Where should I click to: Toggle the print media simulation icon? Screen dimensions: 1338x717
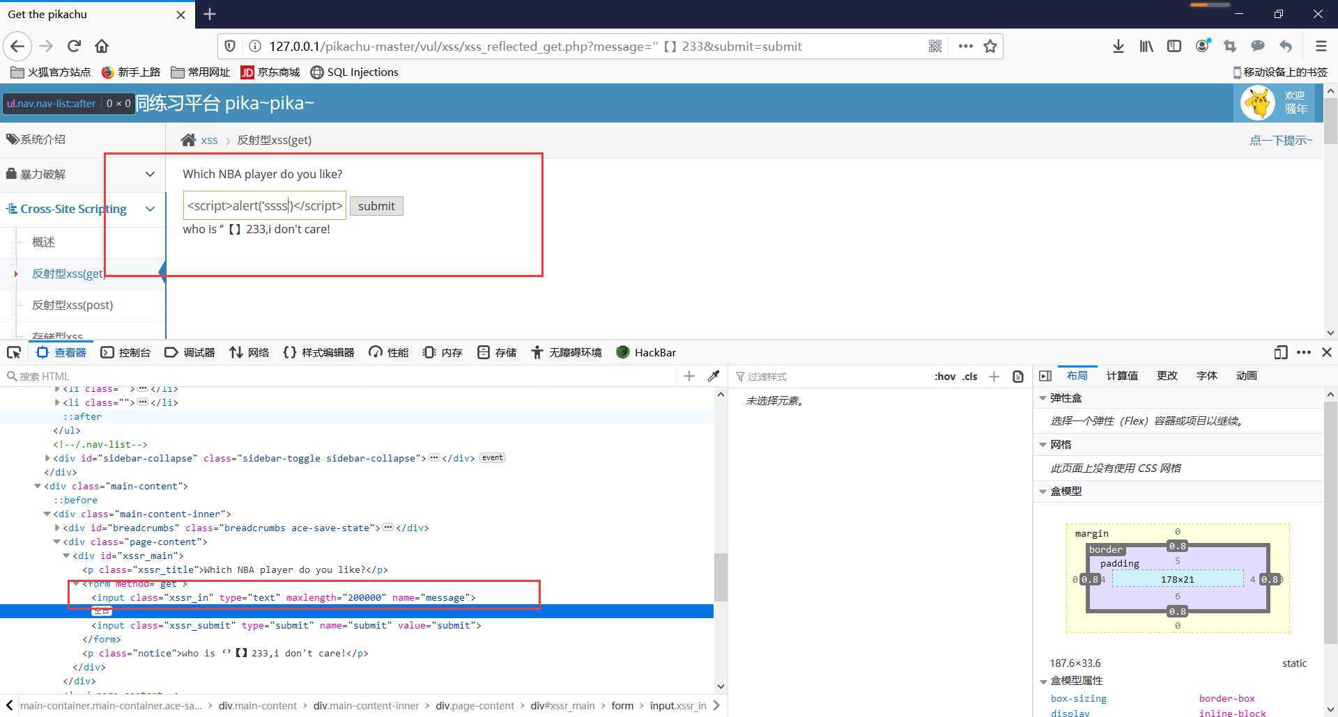coord(1018,377)
